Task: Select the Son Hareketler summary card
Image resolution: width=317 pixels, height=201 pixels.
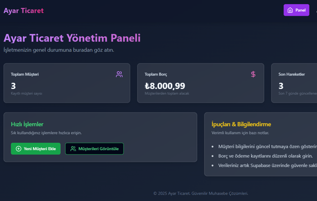Action: pyautogui.click(x=294, y=83)
